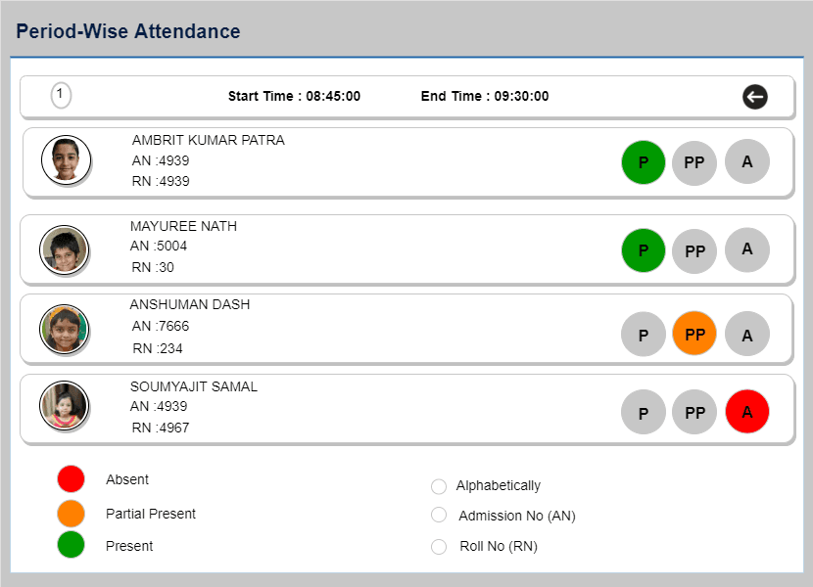Mark Soumyajit Samal as Partial Present
The height and width of the screenshot is (587, 813).
(x=694, y=412)
